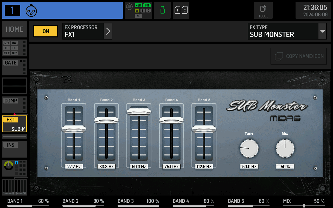
Task: Click the Mix knob
Action: 285,148
